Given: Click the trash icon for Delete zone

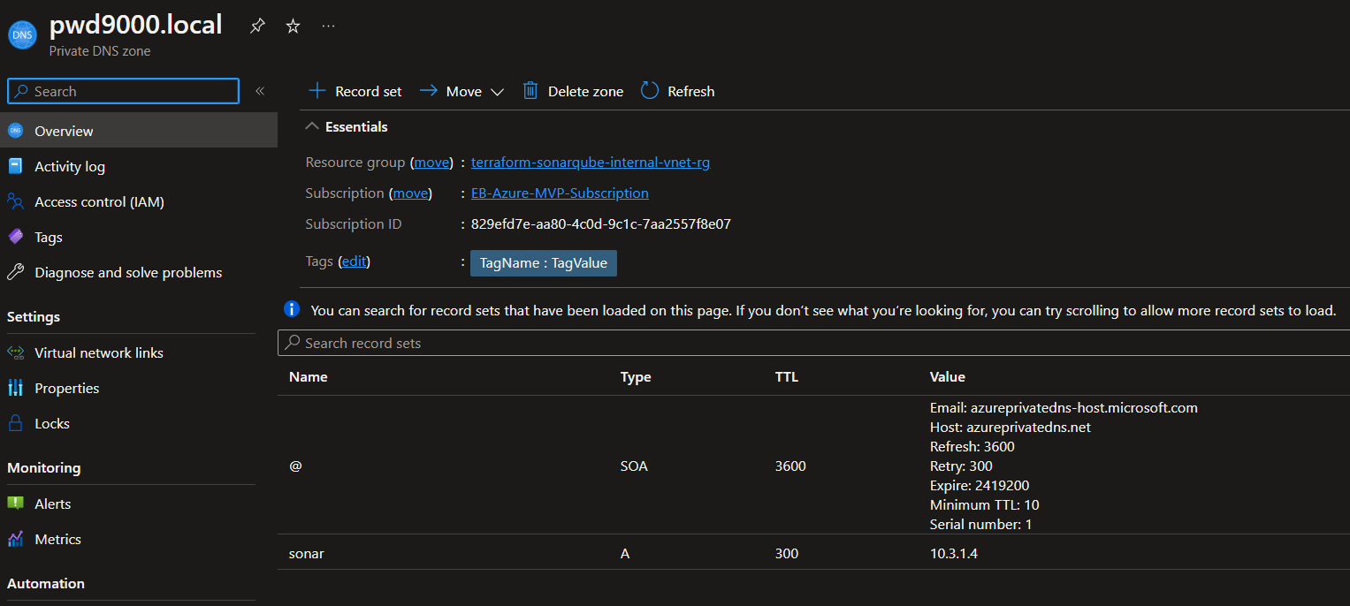Looking at the screenshot, I should pos(530,90).
